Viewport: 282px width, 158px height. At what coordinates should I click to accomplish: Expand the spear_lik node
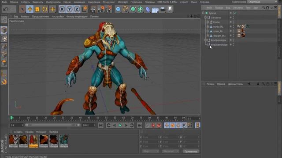pyautogui.click(x=208, y=31)
